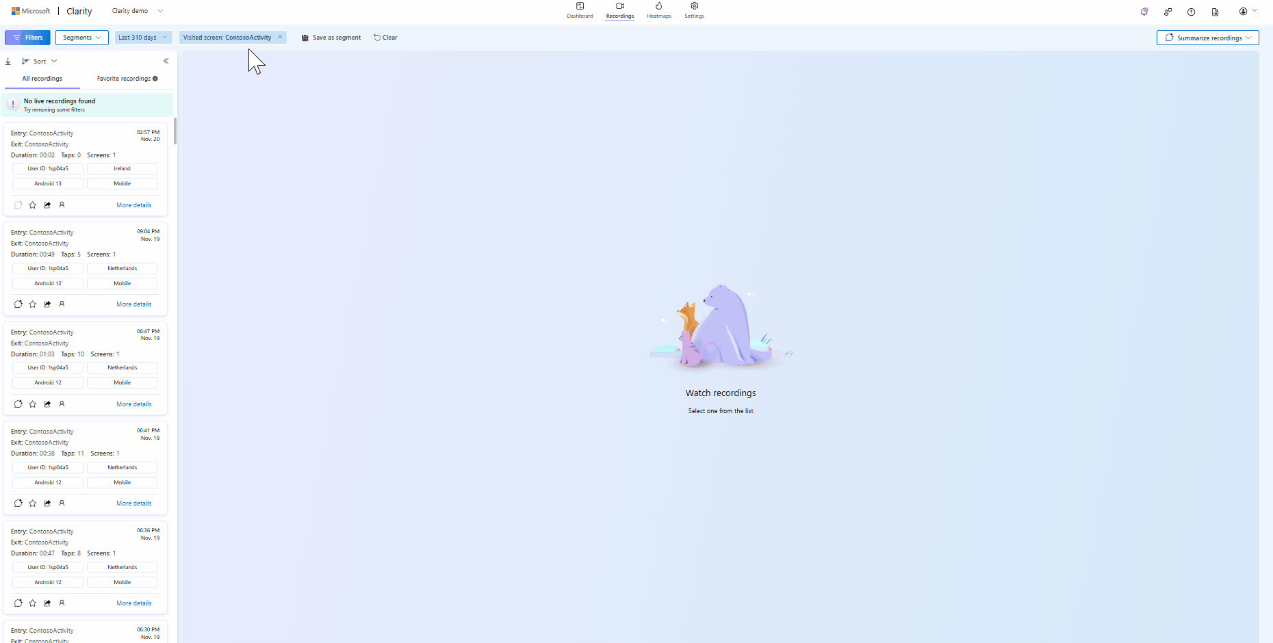Switch to the Recordings tab
Screen dimensions: 1273x643
620,10
